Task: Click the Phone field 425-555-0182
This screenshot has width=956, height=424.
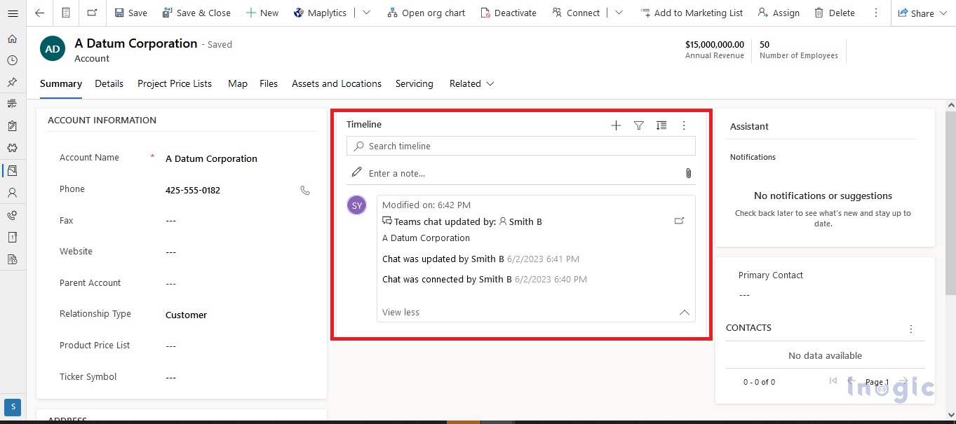Action: pos(193,190)
